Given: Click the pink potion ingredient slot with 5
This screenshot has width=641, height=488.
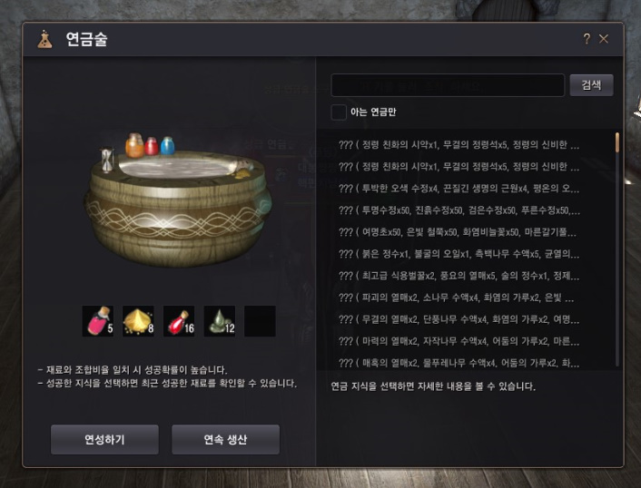Looking at the screenshot, I should point(98,321).
